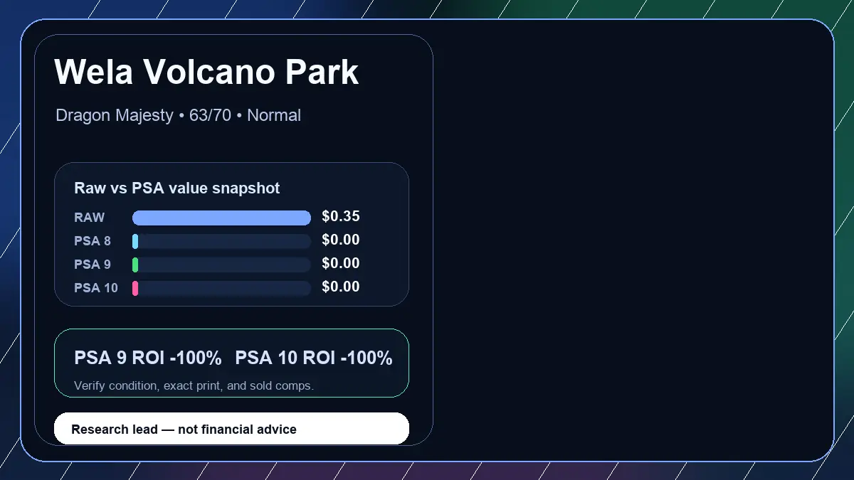Click the PSA 10 ROI -100% text

[314, 358]
